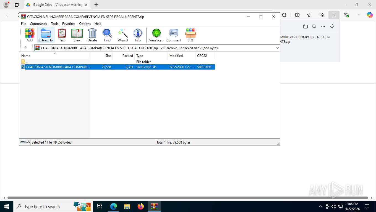Open the Tools menu
Image resolution: width=376 pixels, height=212 pixels.
(x=54, y=24)
